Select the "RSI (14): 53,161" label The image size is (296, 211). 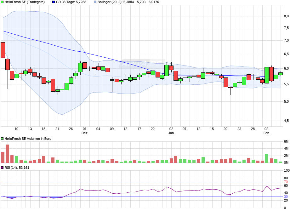click(x=17, y=168)
